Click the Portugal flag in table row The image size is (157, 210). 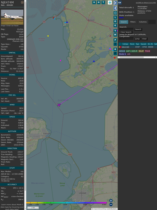click(x=120, y=47)
